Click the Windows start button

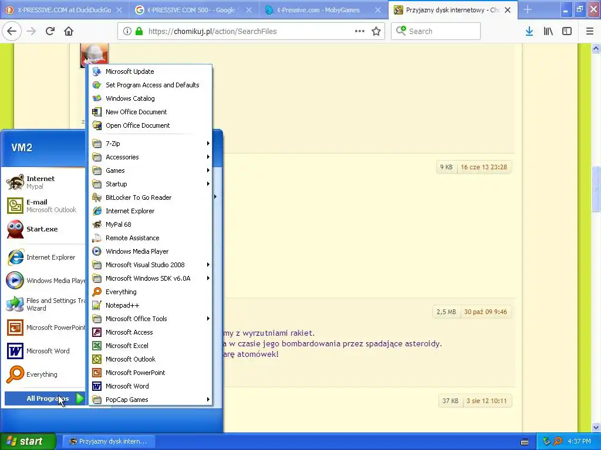[x=28, y=441]
